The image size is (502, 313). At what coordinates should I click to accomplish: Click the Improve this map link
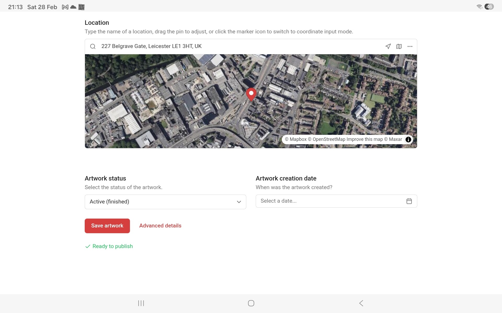(364, 140)
